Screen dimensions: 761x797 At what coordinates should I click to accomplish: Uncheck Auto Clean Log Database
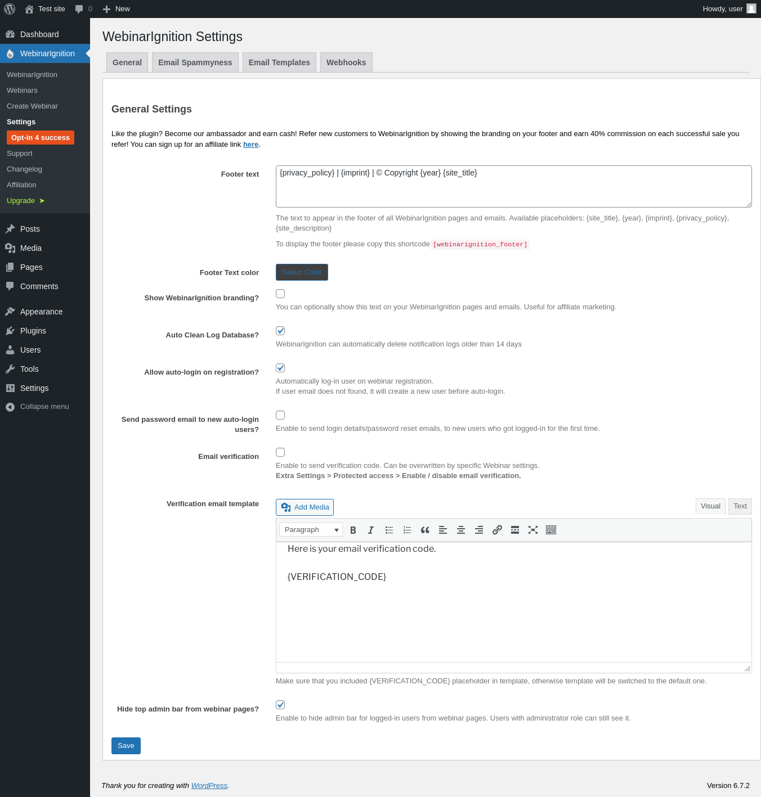(x=280, y=331)
